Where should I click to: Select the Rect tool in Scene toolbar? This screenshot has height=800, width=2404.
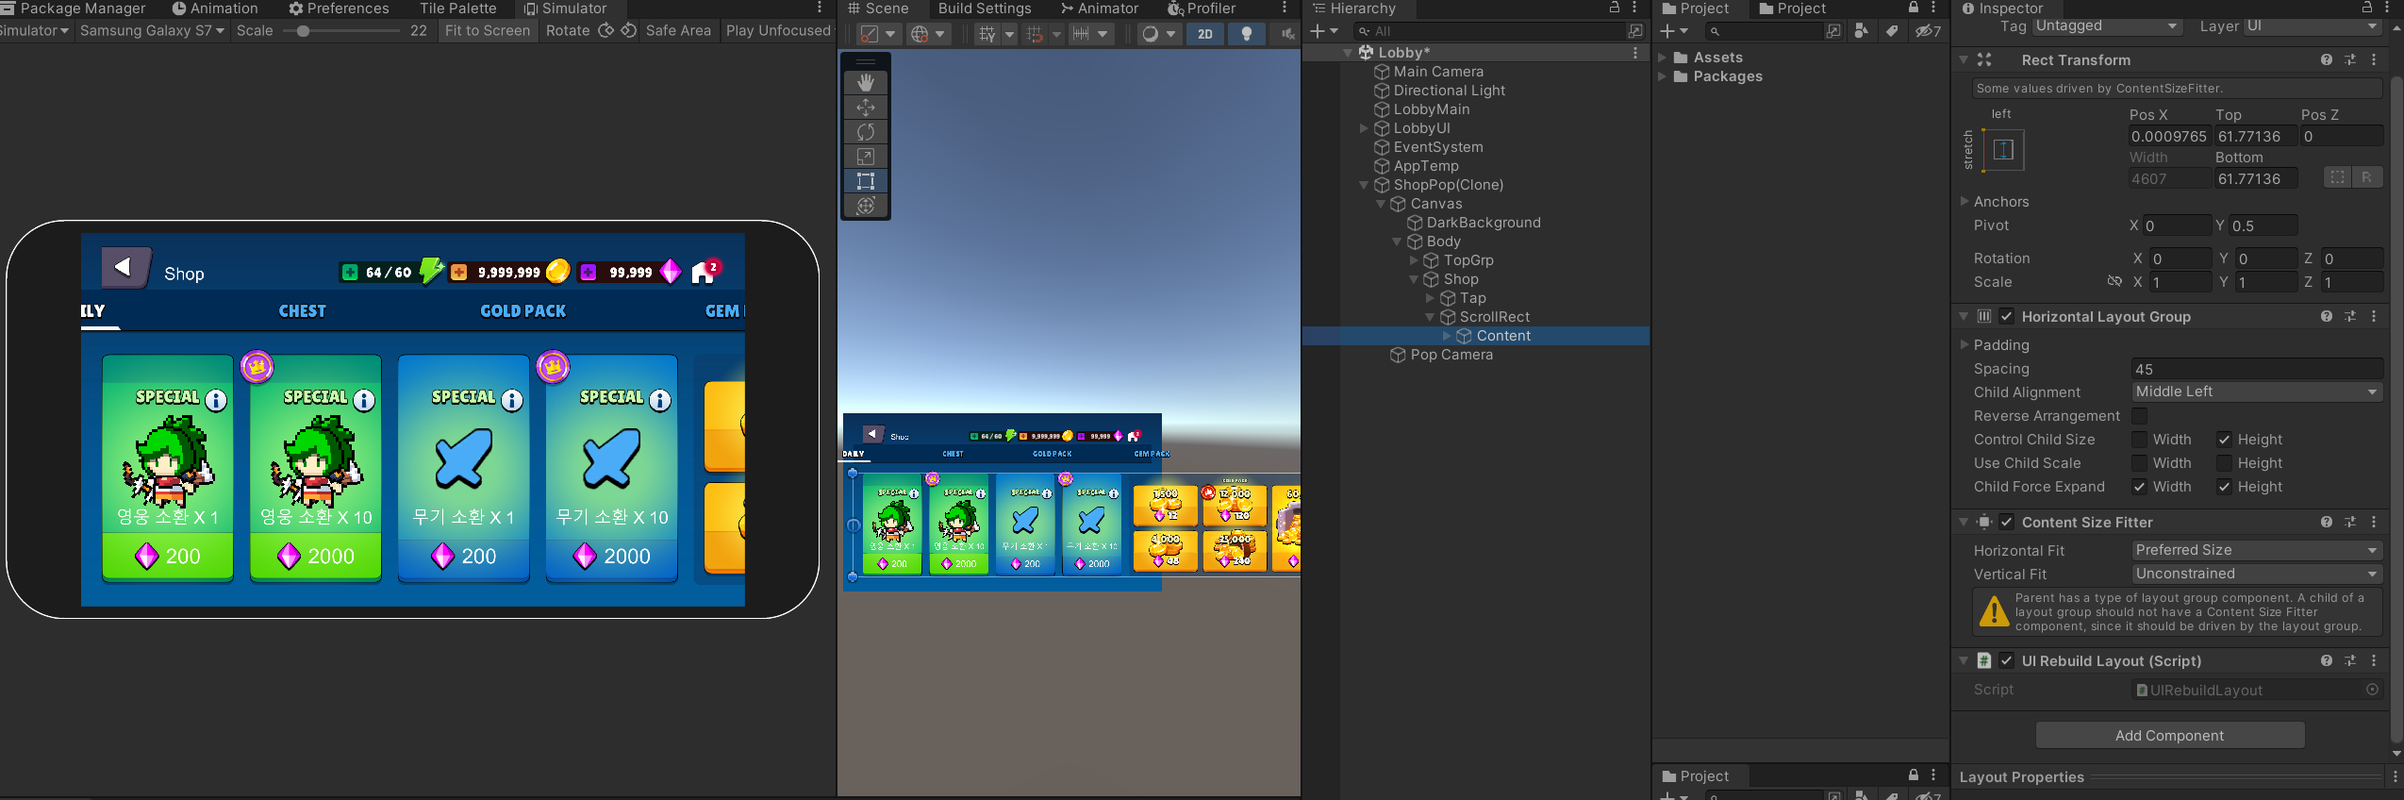coord(865,181)
